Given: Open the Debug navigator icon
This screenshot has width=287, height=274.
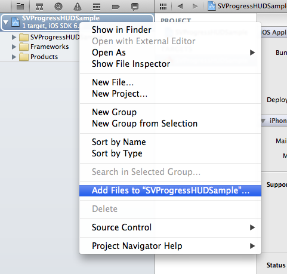Looking at the screenshot, I should point(97,7).
